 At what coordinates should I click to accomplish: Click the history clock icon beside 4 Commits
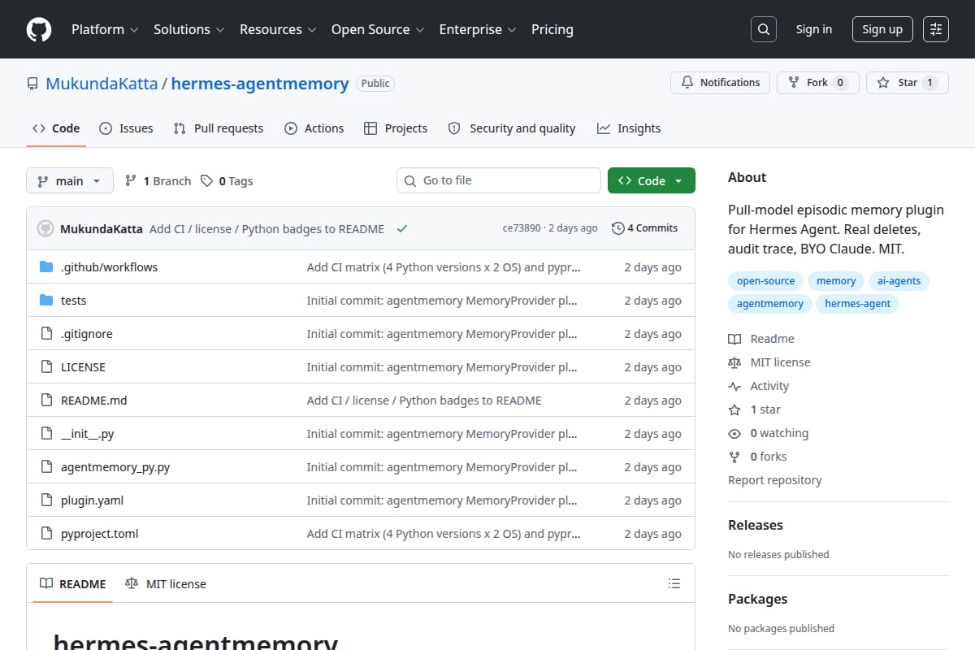618,228
